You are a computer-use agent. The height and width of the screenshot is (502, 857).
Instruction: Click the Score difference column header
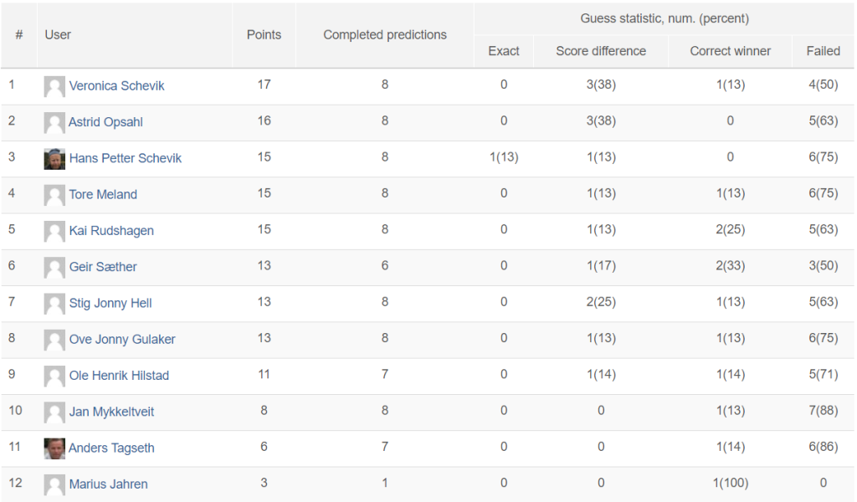click(601, 51)
